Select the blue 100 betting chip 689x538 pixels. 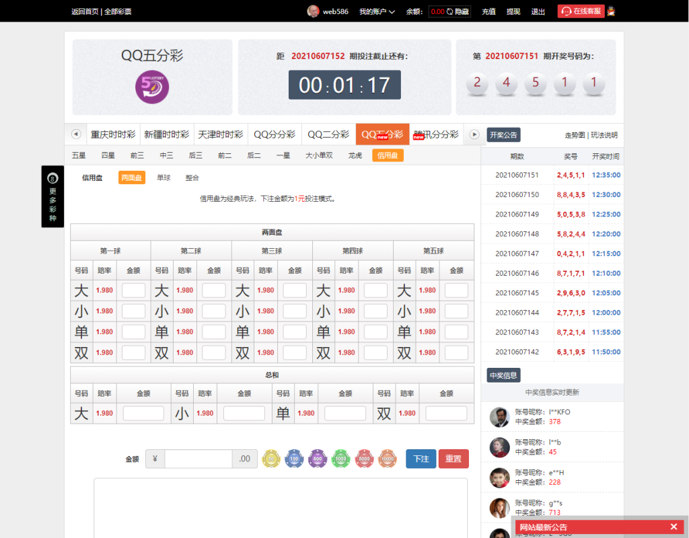pyautogui.click(x=294, y=459)
